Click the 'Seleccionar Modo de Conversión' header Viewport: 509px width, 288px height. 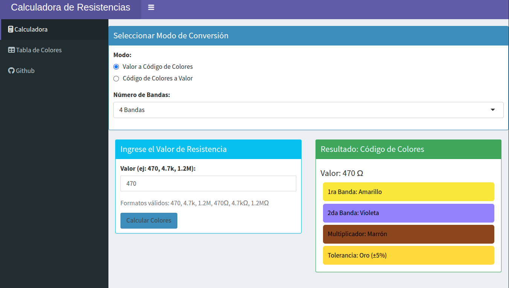[x=171, y=36]
